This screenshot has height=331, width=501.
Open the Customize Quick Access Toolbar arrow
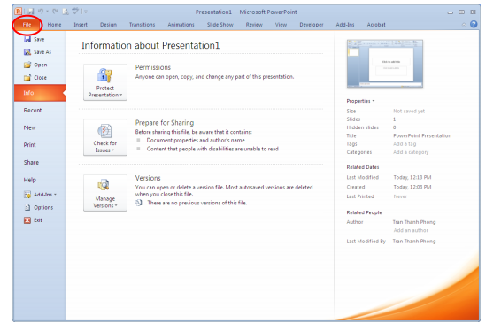pos(85,12)
